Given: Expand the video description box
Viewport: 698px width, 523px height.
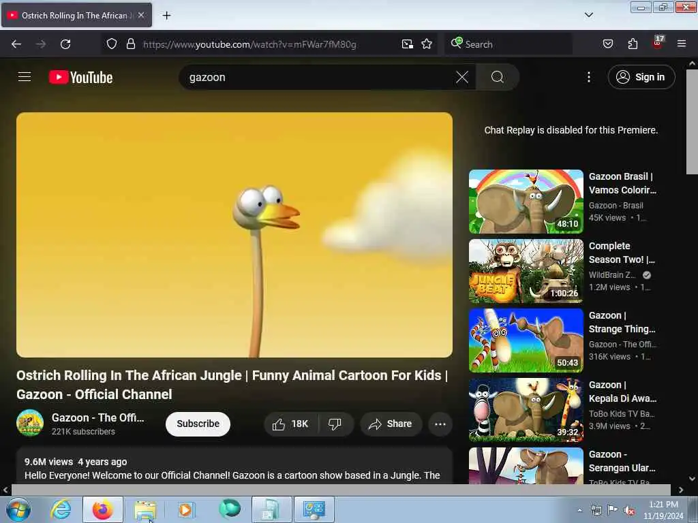Looking at the screenshot, I should [x=234, y=466].
